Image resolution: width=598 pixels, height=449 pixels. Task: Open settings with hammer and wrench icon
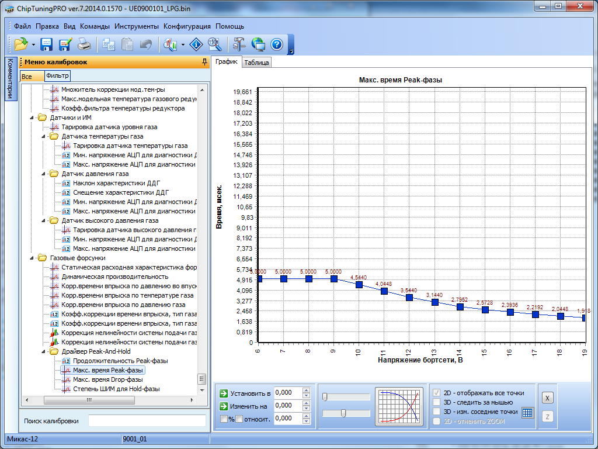pos(239,44)
